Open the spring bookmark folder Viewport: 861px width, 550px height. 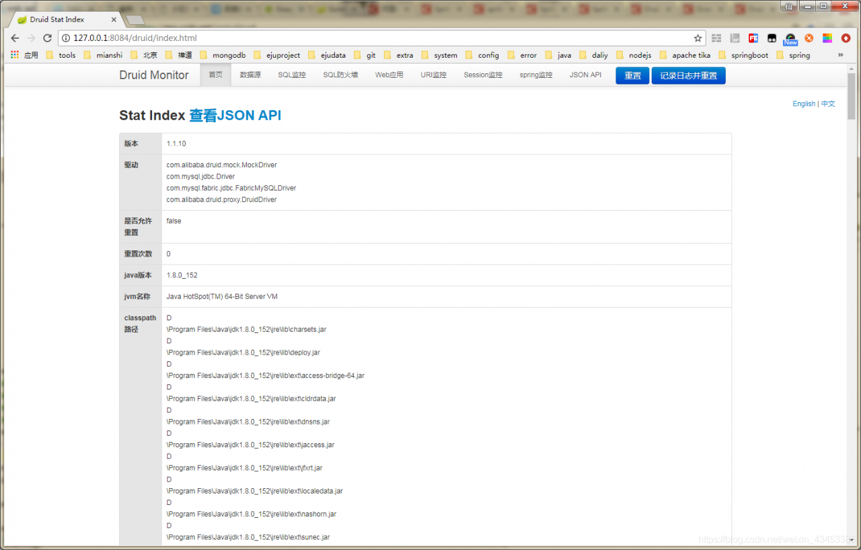click(x=793, y=55)
